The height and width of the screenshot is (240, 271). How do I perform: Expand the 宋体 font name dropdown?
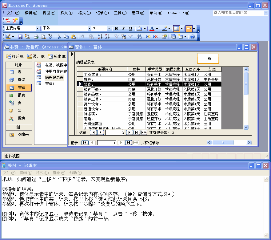point(90,29)
